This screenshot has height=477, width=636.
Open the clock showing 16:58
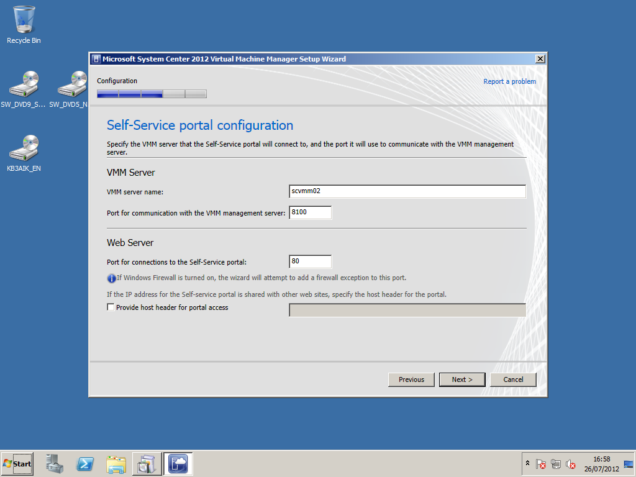click(x=601, y=459)
